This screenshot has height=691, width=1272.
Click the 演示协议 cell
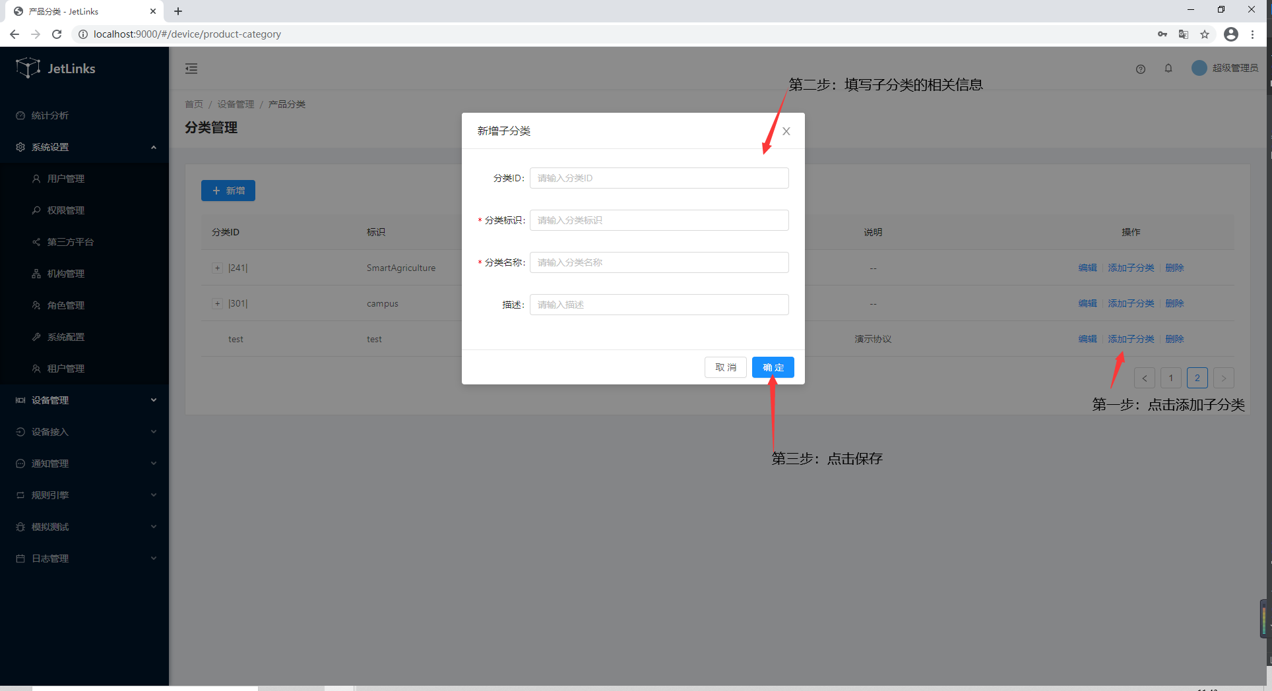[x=873, y=339]
